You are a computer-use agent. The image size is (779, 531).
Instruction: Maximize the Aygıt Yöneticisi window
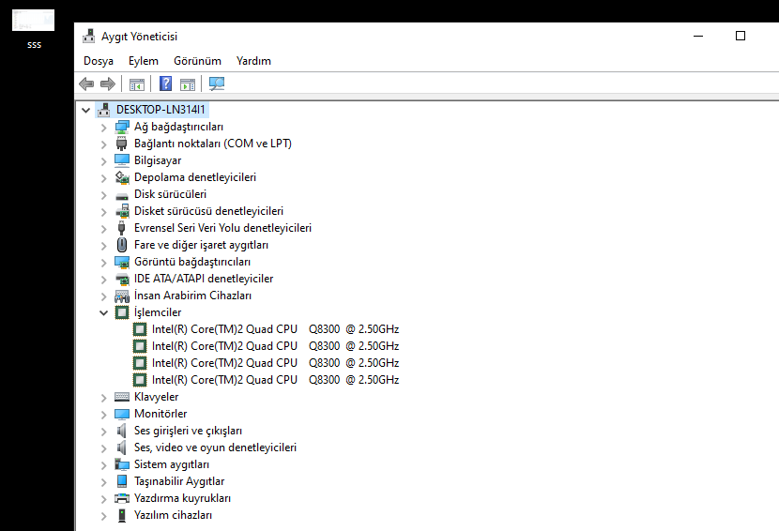(x=741, y=36)
